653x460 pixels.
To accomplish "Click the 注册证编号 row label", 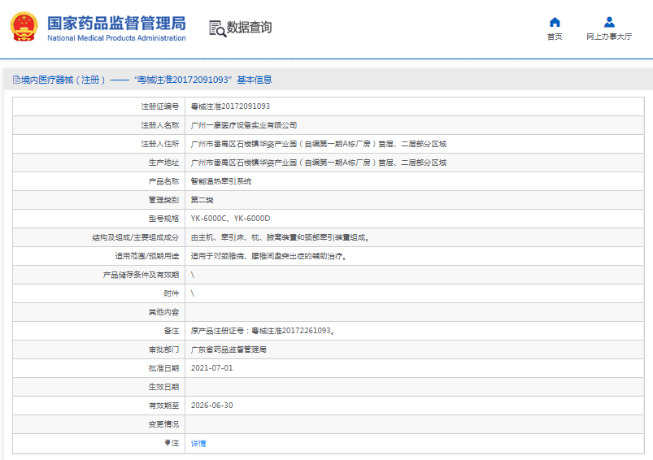I will [160, 106].
